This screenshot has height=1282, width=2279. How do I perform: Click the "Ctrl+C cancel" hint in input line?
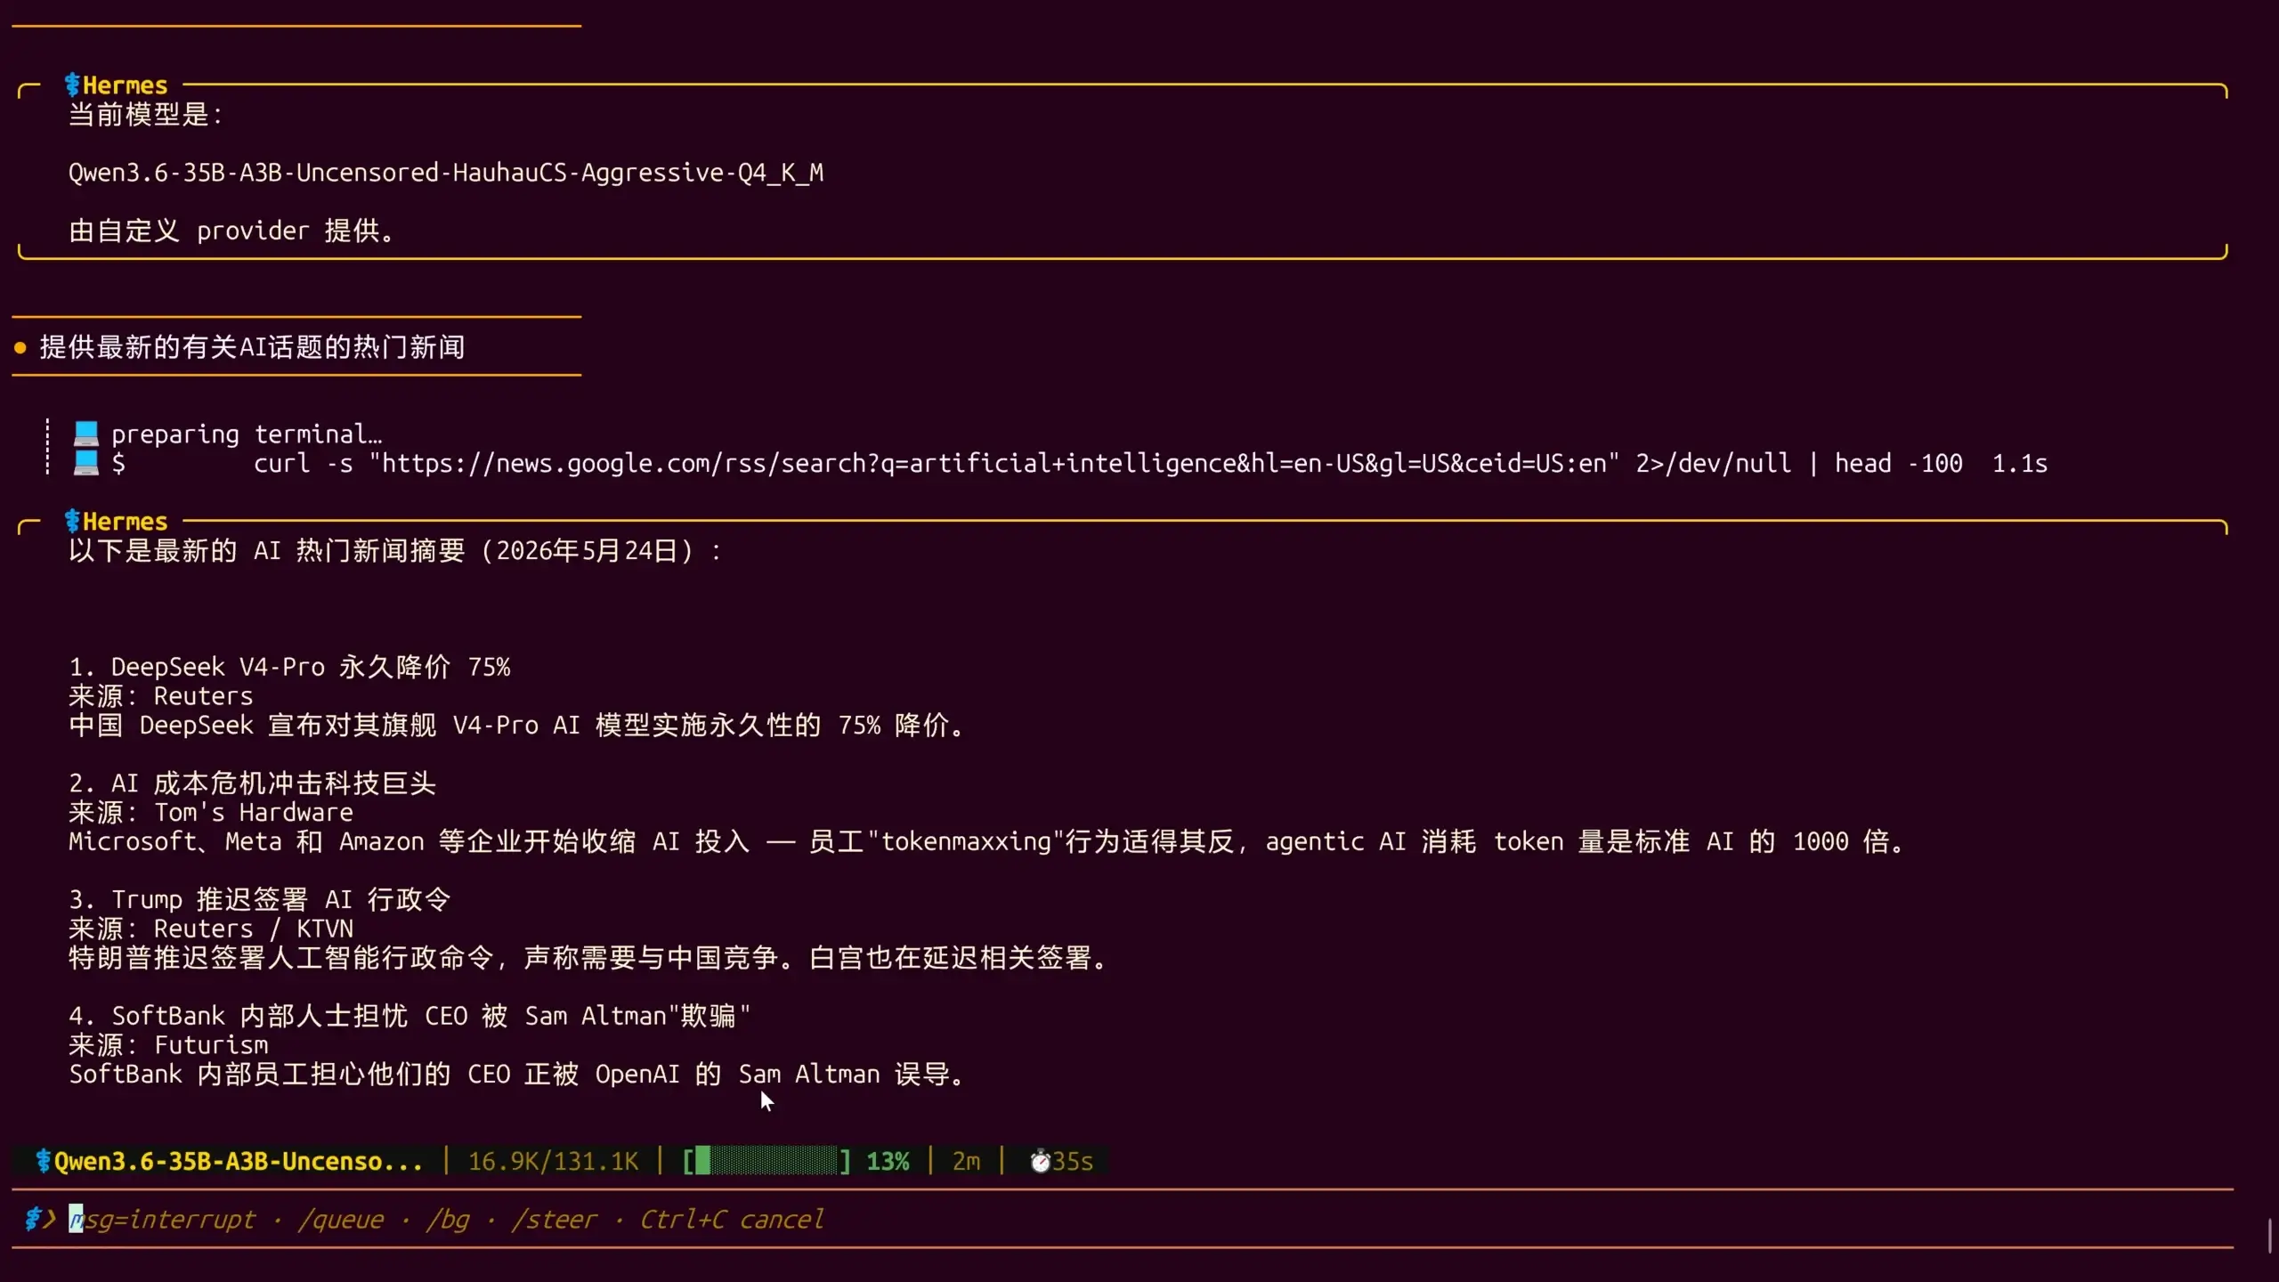[732, 1219]
